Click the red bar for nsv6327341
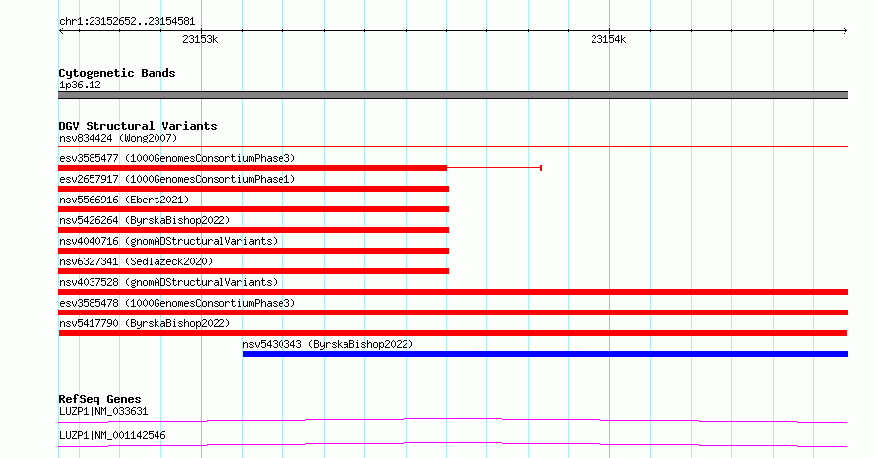876x458 pixels. click(254, 271)
